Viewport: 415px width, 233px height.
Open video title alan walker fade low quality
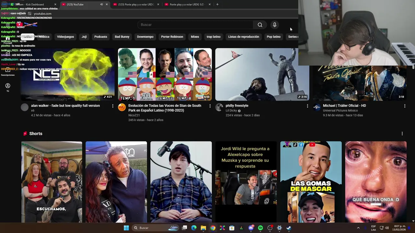pyautogui.click(x=65, y=106)
